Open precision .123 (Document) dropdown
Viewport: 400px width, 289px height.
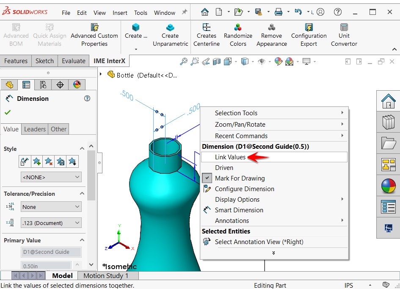pos(51,223)
